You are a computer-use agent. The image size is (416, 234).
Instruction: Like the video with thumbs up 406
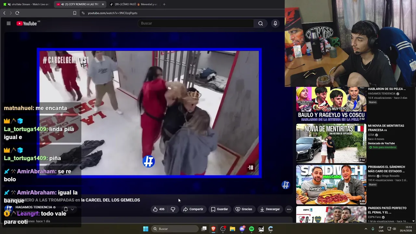(x=159, y=209)
